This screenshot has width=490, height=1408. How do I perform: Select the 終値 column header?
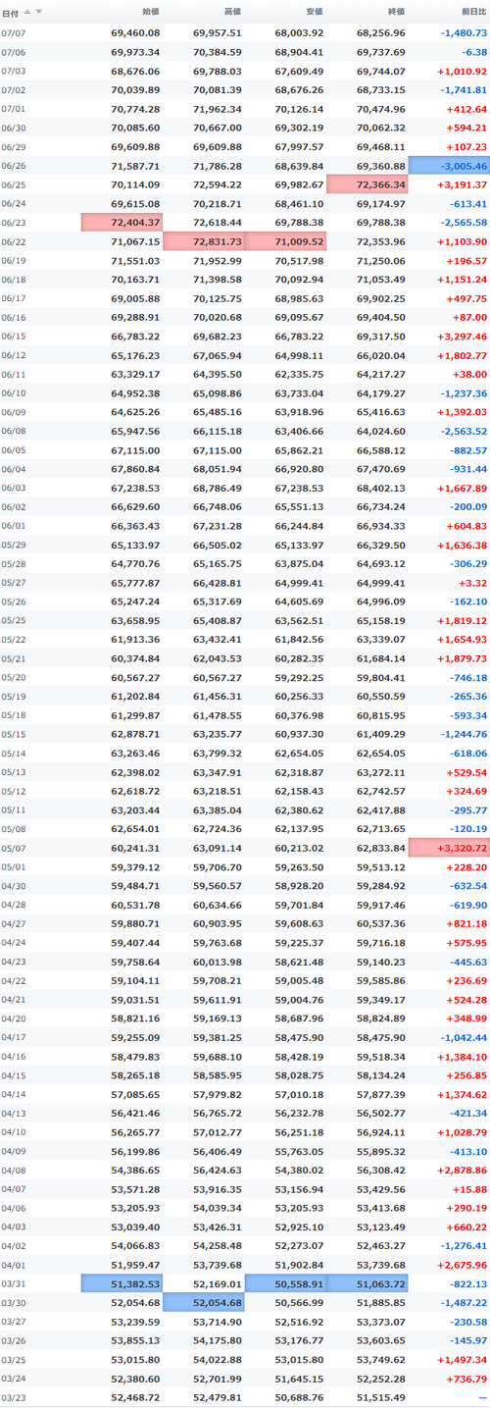pos(396,12)
